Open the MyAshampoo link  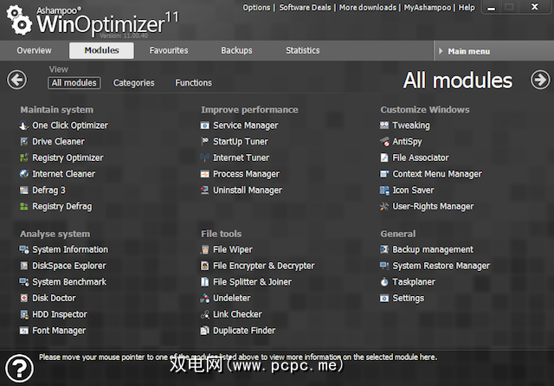427,8
